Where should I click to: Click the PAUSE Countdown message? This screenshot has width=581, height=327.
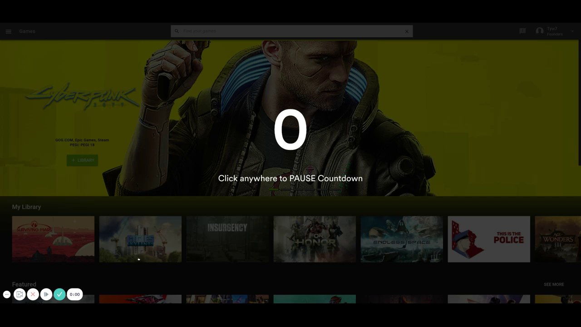click(x=290, y=178)
